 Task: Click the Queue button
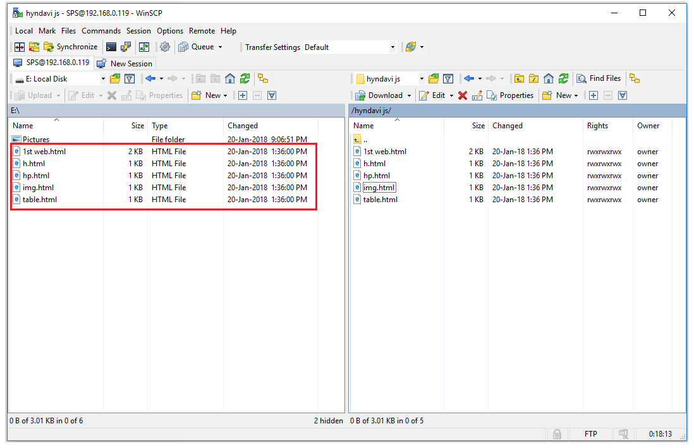(197, 47)
